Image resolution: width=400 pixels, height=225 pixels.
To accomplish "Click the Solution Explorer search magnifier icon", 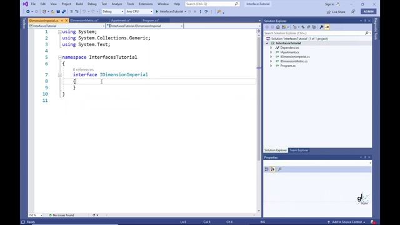I will pyautogui.click(x=367, y=33).
